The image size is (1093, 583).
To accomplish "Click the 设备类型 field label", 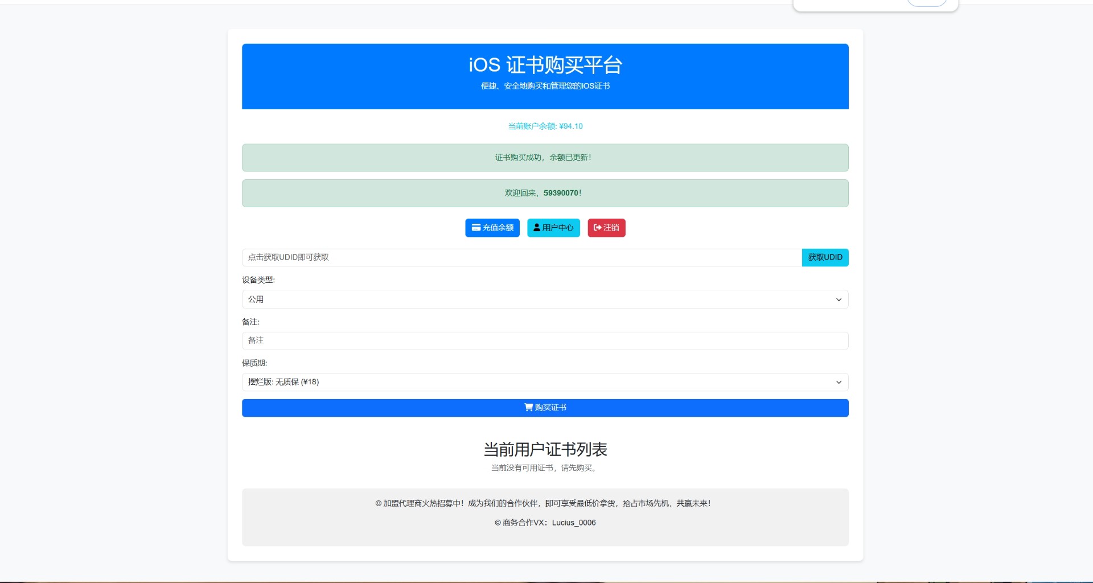I will point(258,280).
